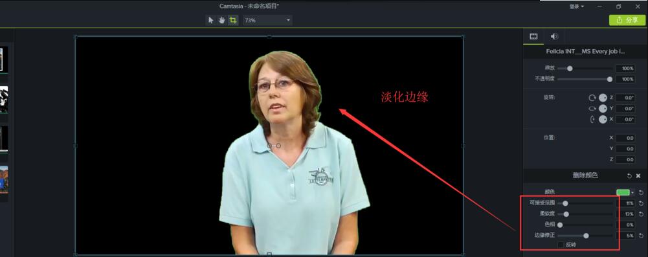Click the 边缘修正 defringe slider handle
The width and height of the screenshot is (648, 257).
tap(586, 236)
